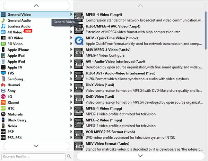Choose DivX Video (*.avi) format
This screenshot has width=208, height=161.
pos(139,88)
